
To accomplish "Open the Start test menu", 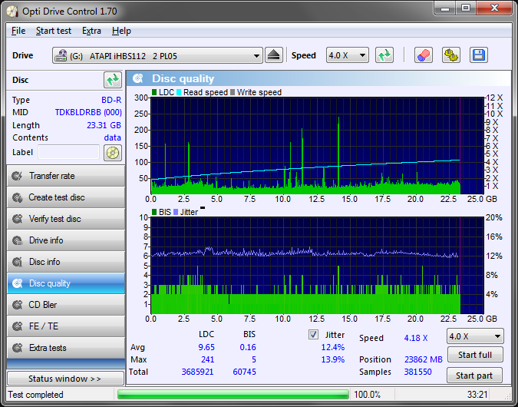I will click(54, 31).
